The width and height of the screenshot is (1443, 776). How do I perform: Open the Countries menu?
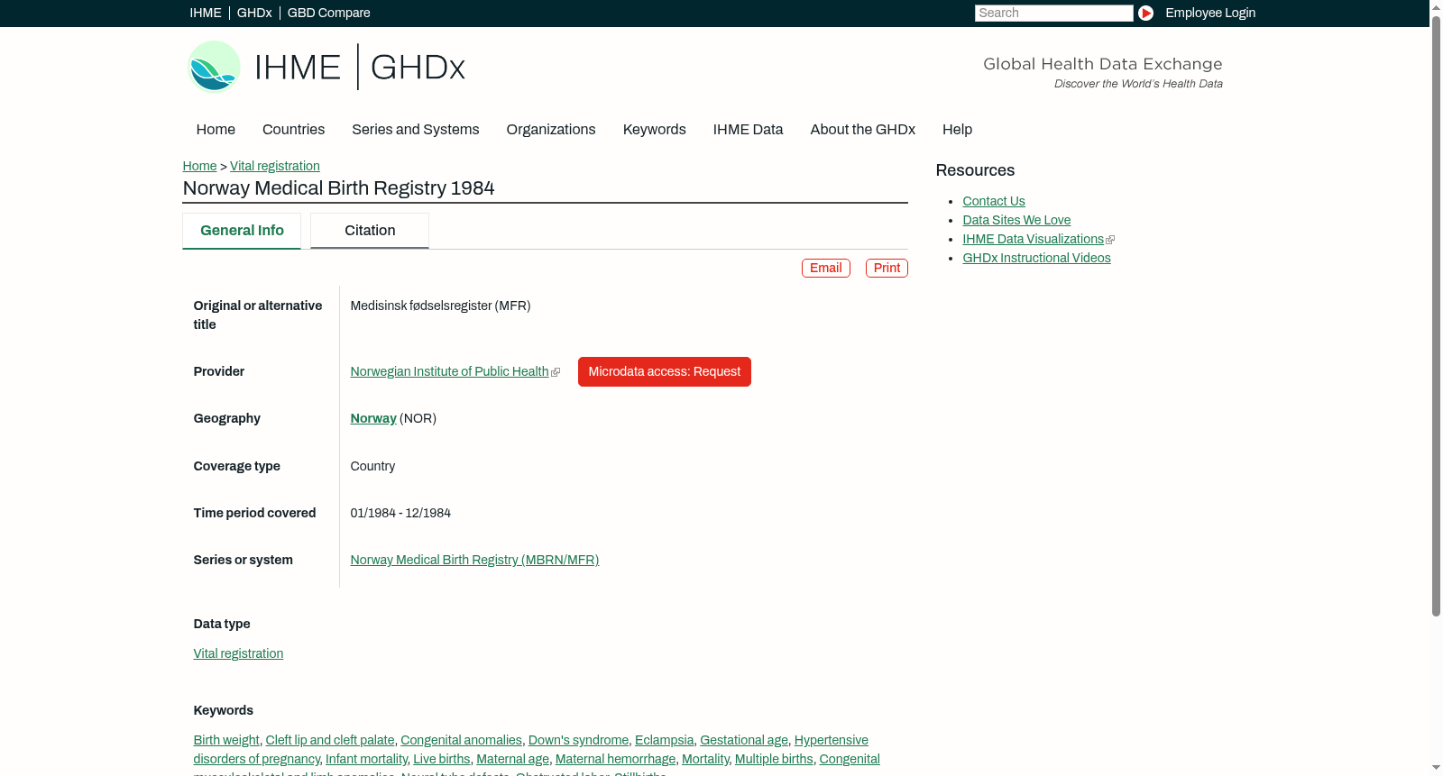(293, 130)
